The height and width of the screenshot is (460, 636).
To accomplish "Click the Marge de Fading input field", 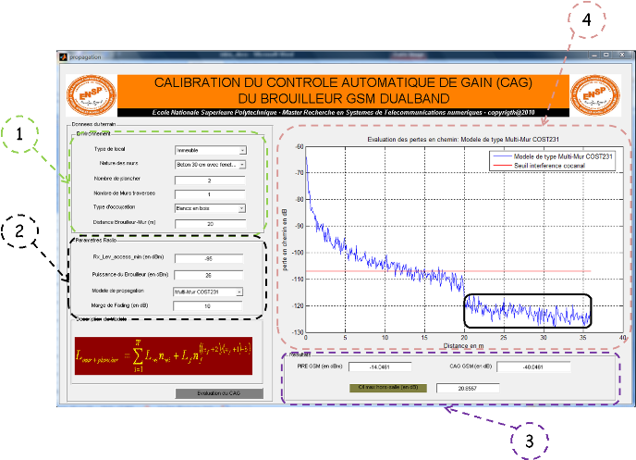I will (208, 305).
